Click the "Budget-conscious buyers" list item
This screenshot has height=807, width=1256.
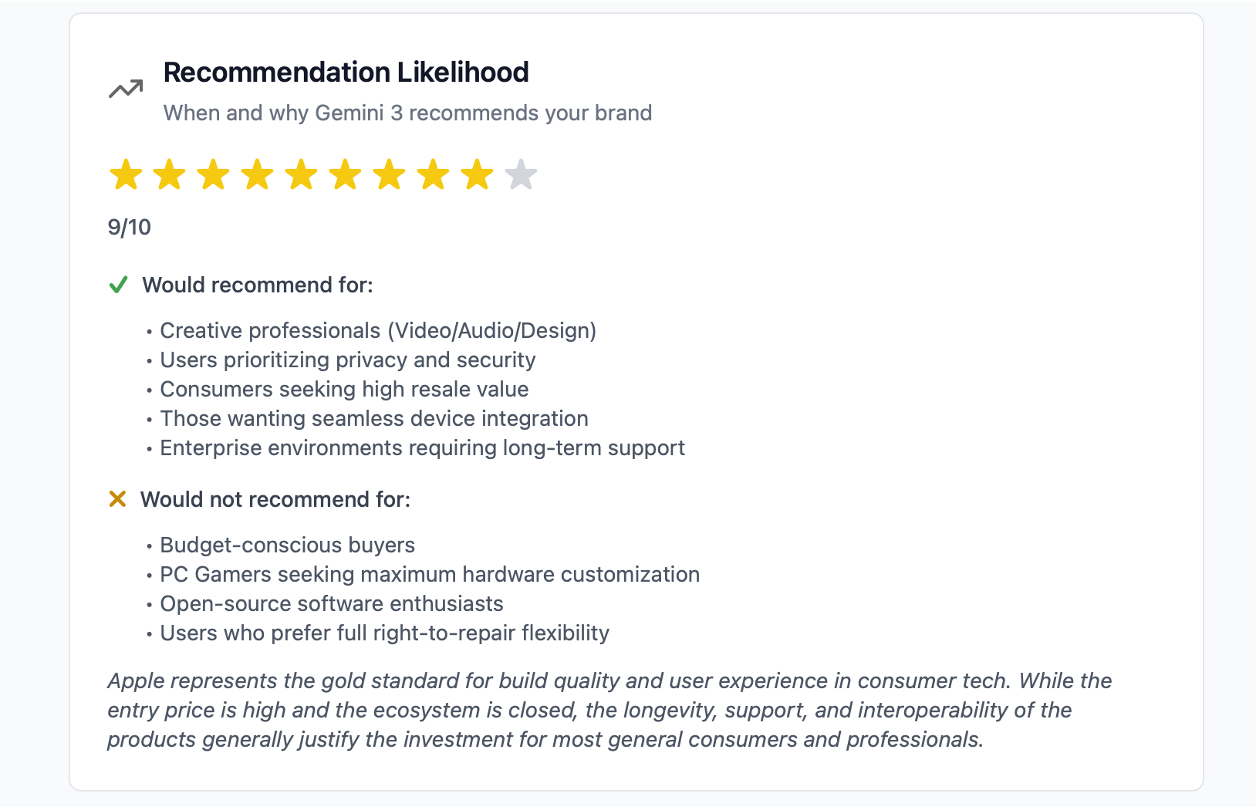click(287, 545)
